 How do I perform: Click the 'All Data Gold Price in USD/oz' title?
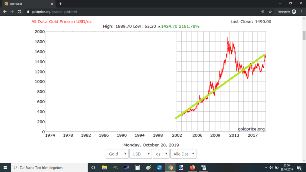click(62, 21)
